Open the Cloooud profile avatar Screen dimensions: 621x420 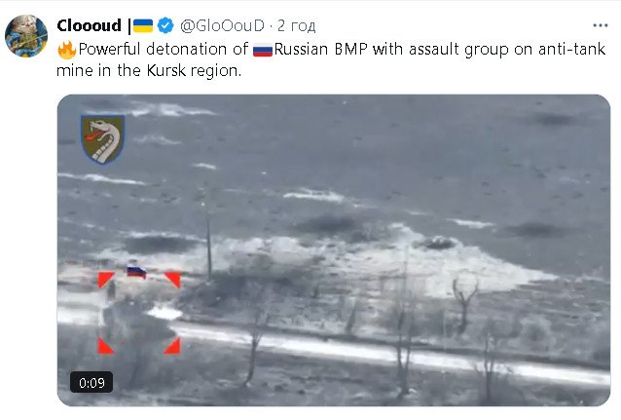tap(26, 36)
